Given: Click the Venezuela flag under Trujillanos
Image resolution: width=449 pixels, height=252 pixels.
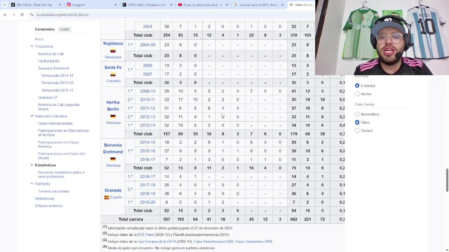Looking at the screenshot, I should click(113, 51).
